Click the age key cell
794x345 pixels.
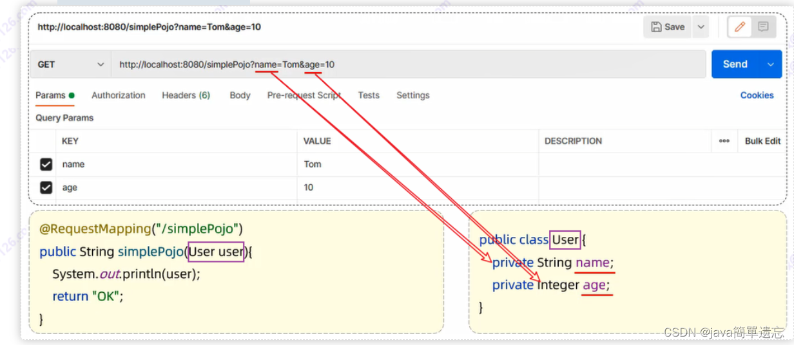(177, 188)
